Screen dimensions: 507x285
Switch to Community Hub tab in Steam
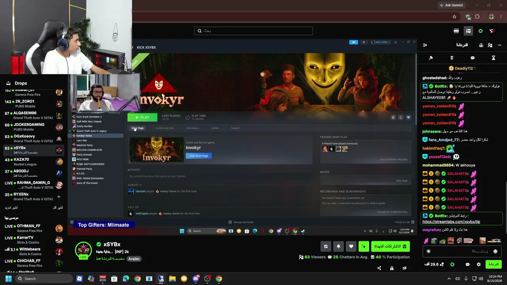[165, 128]
